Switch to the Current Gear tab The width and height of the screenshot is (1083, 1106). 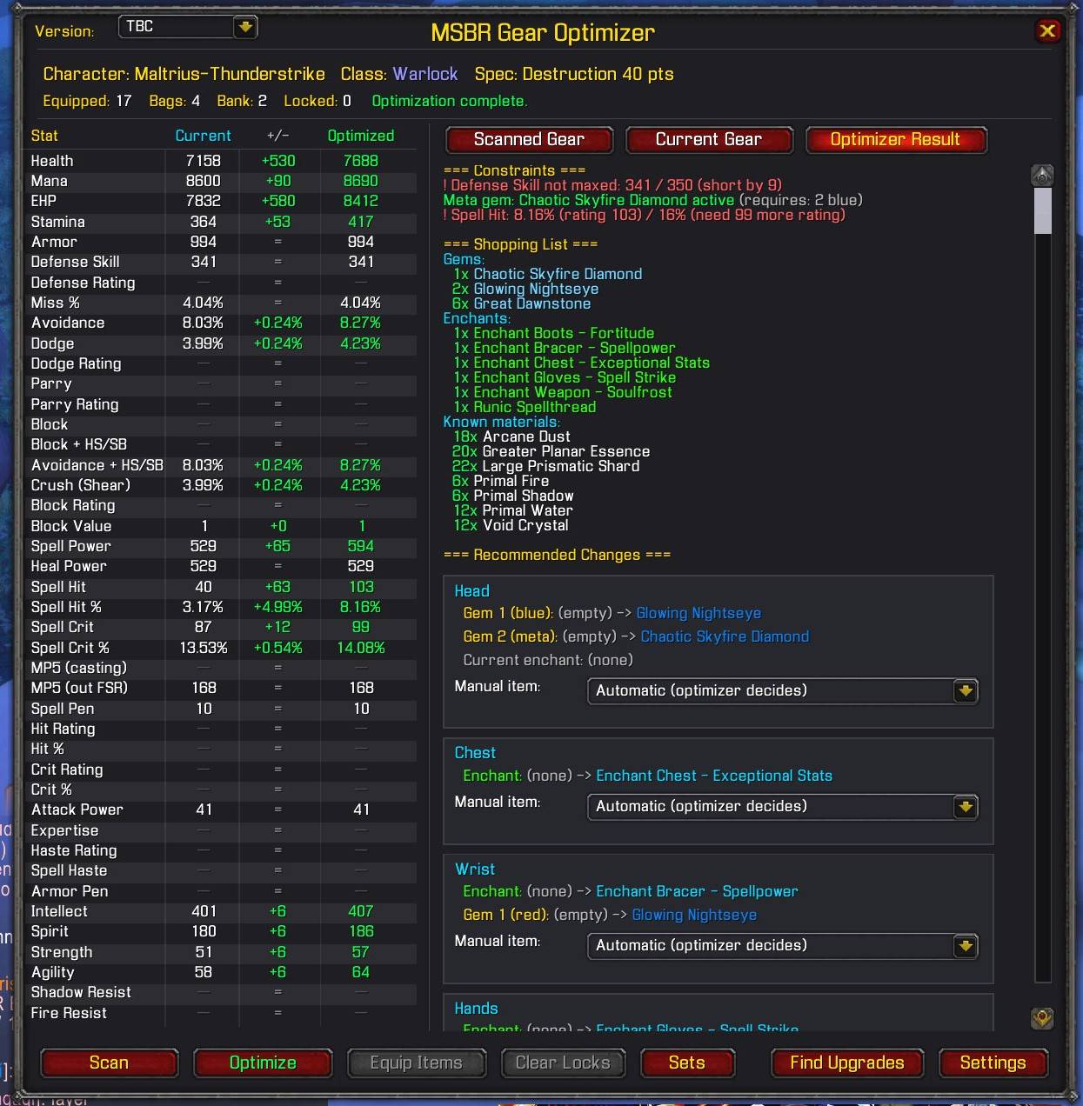[x=708, y=140]
